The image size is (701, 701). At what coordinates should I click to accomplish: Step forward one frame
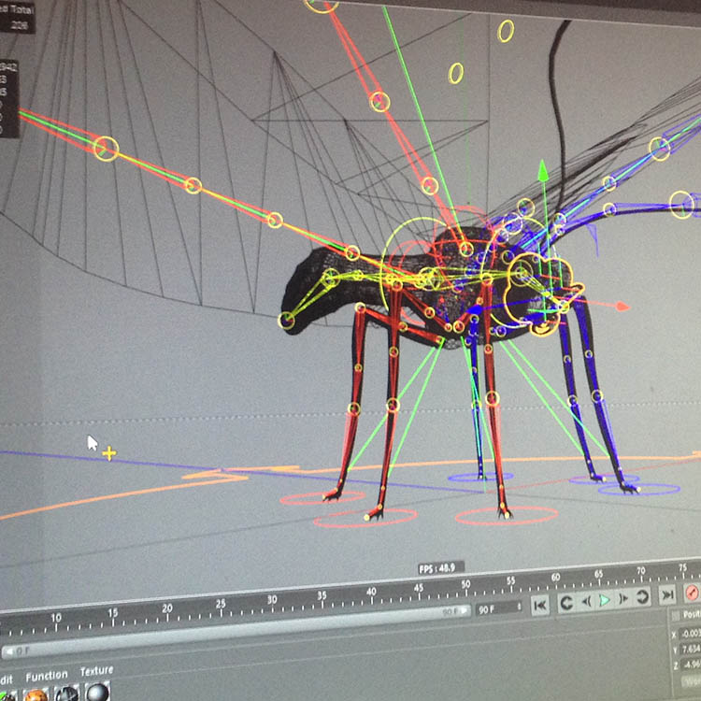[x=623, y=599]
